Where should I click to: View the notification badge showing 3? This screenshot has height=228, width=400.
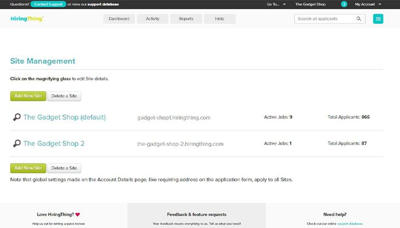344,4
